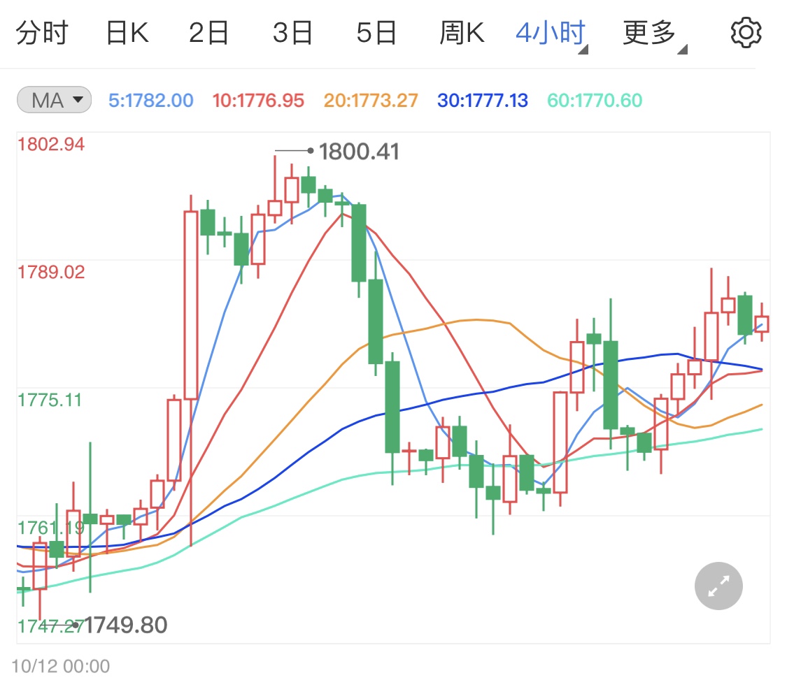Switch to 周K weekly chart tab
Viewport: 787px width, 687px height.
(x=462, y=34)
